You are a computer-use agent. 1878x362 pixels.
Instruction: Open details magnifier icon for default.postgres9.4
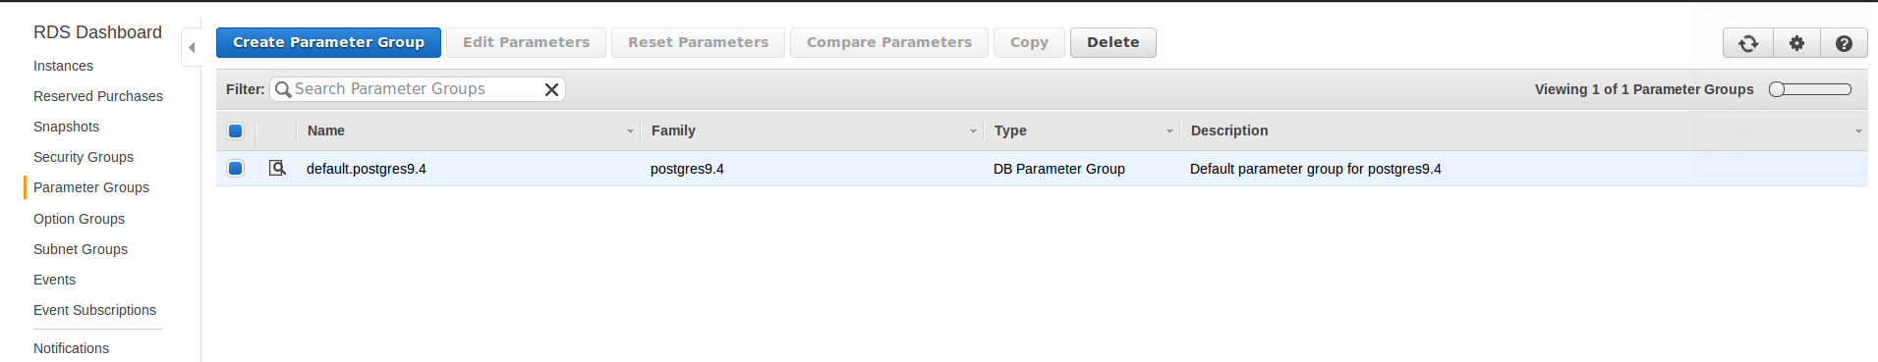[277, 168]
